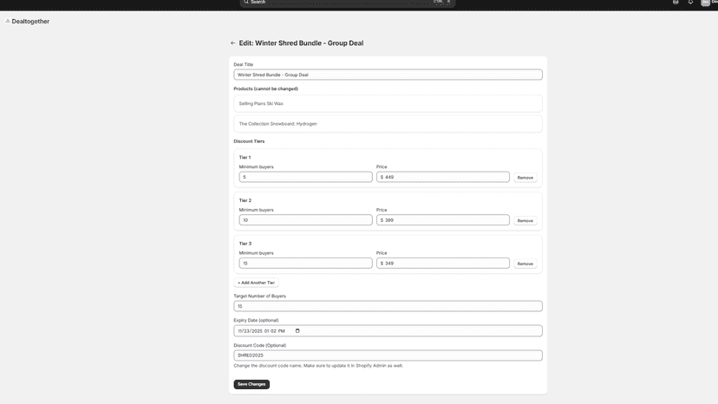Image resolution: width=718 pixels, height=404 pixels.
Task: Remove Tier 3 discount
Action: pyautogui.click(x=525, y=264)
